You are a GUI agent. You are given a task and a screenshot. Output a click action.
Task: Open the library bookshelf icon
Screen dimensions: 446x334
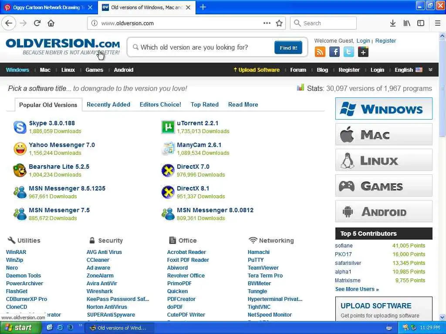pyautogui.click(x=407, y=23)
